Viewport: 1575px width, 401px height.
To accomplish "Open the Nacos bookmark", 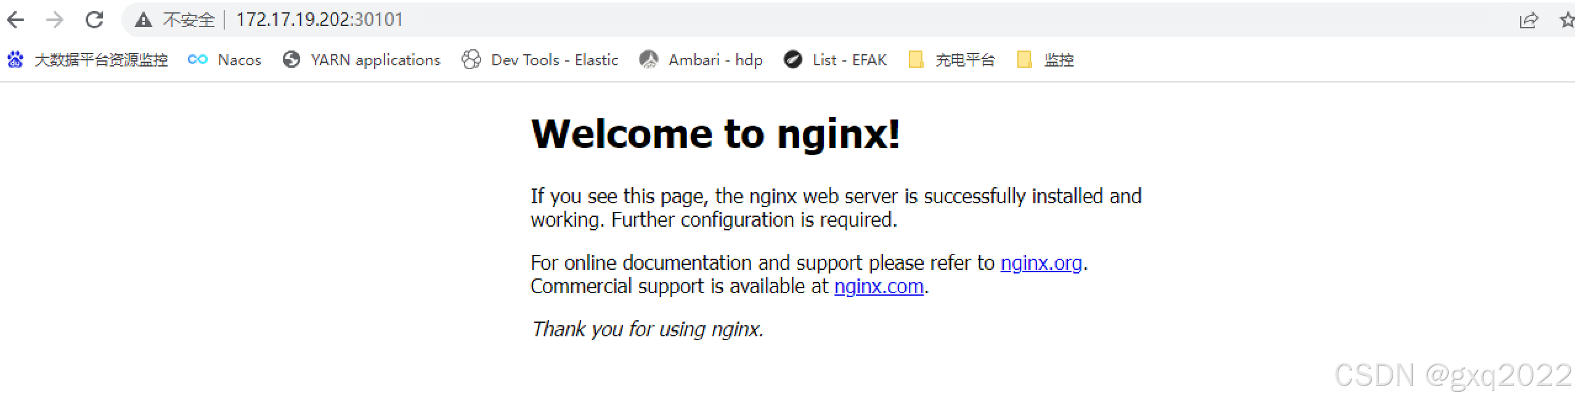I will (x=224, y=60).
